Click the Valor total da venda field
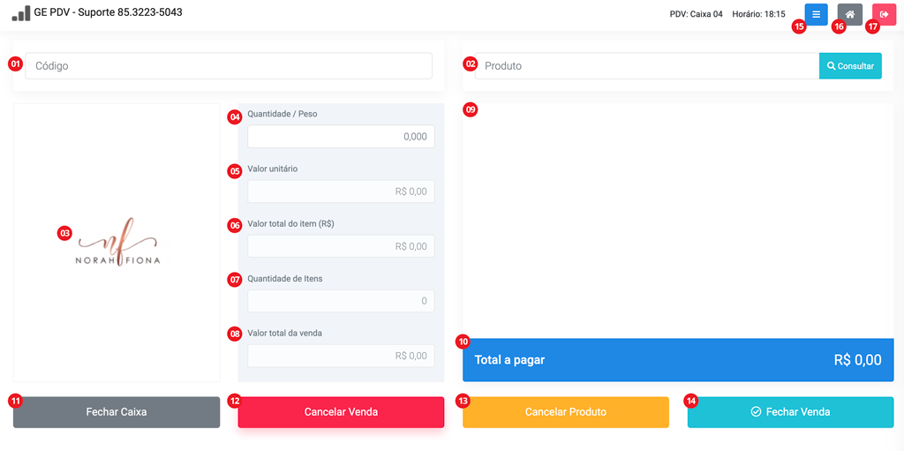904x451 pixels. [x=341, y=356]
